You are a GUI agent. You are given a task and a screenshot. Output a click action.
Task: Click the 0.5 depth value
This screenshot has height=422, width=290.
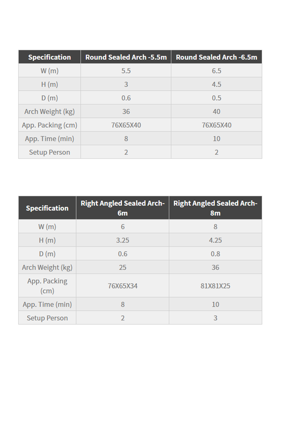216,98
